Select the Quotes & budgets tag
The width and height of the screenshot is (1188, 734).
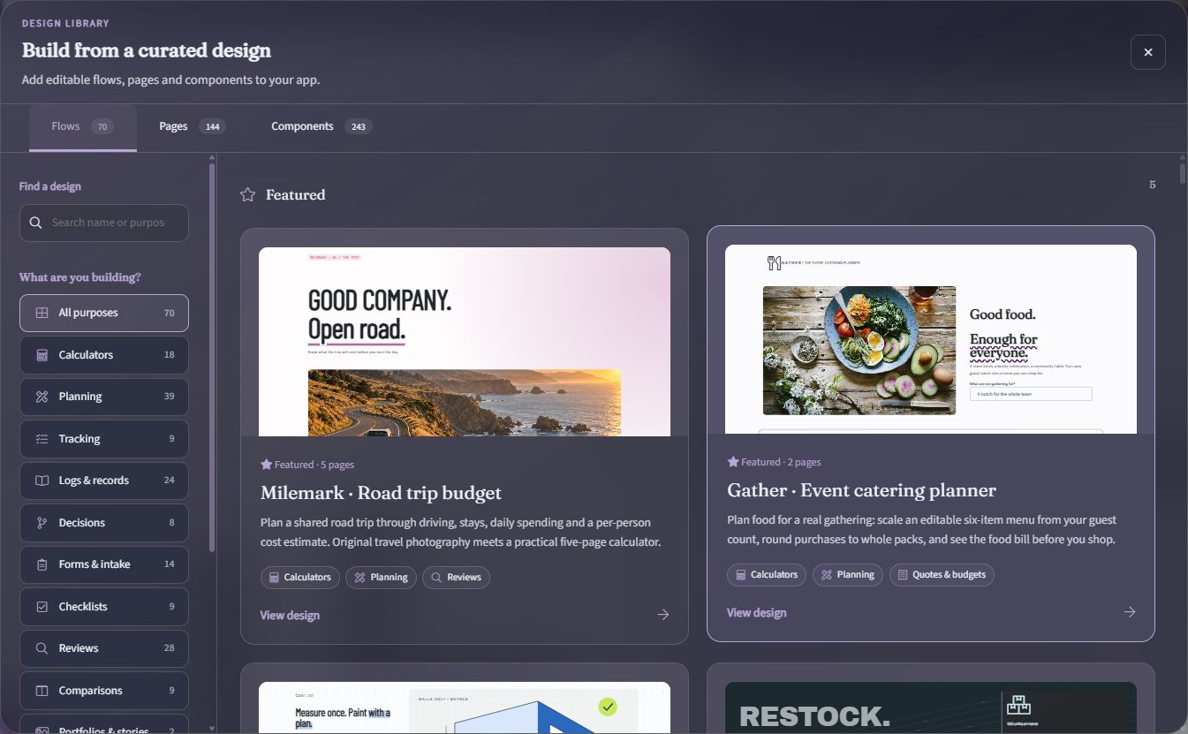942,575
